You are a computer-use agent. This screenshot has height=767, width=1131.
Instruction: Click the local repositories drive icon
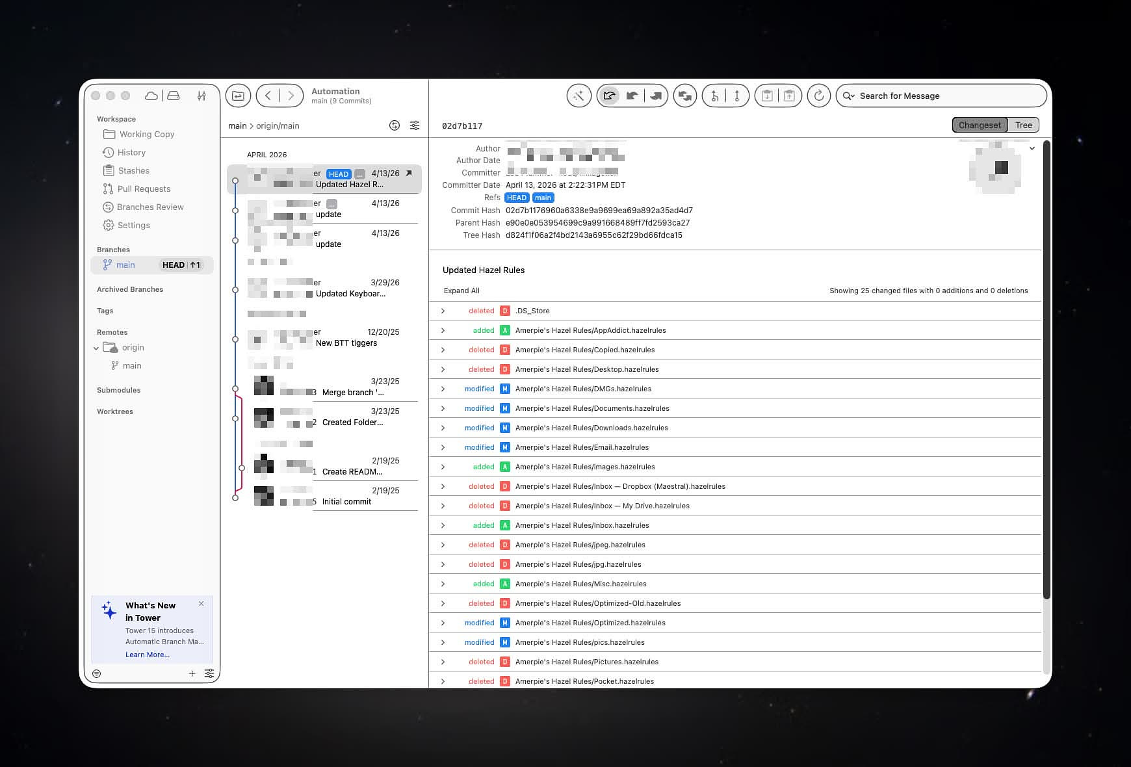click(174, 96)
